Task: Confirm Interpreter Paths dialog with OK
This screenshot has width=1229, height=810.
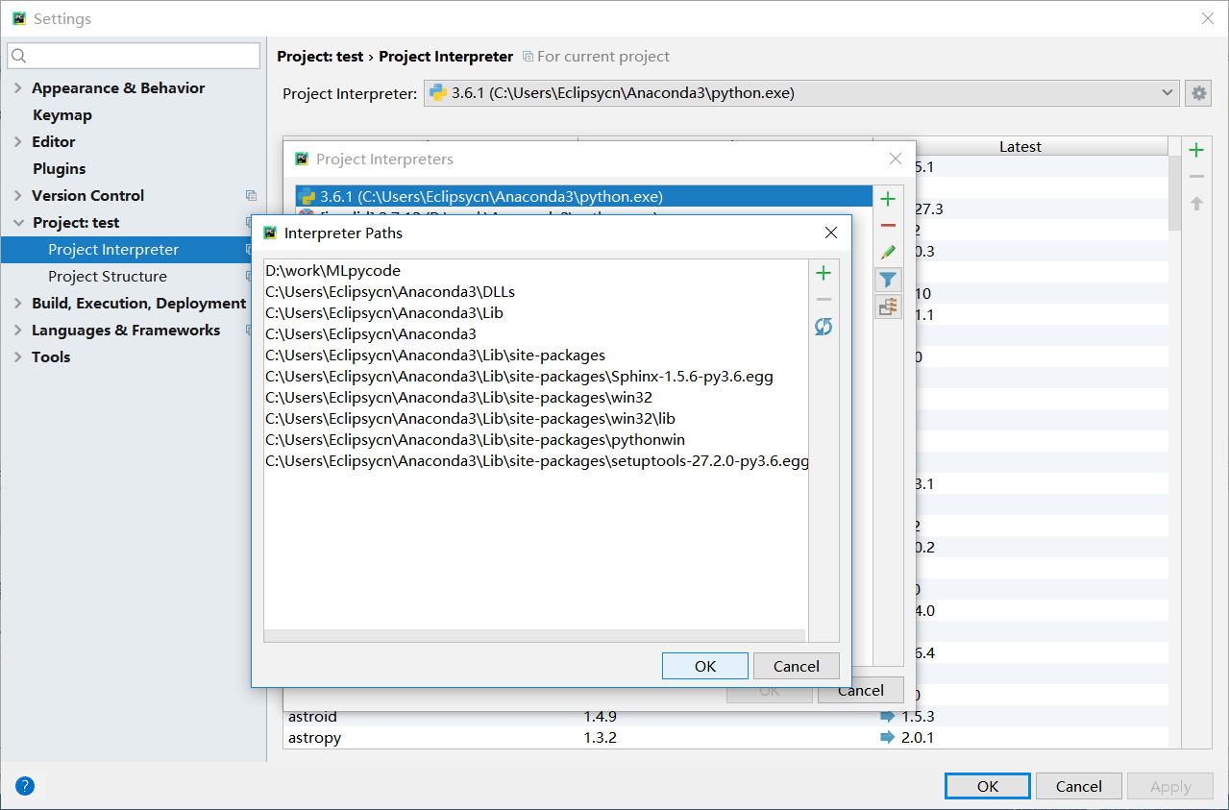Action: click(x=705, y=666)
